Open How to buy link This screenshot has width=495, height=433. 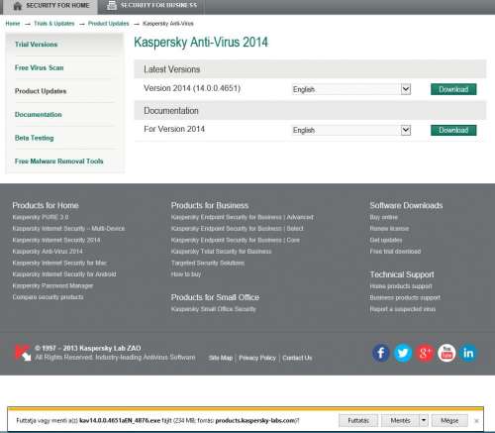(186, 274)
